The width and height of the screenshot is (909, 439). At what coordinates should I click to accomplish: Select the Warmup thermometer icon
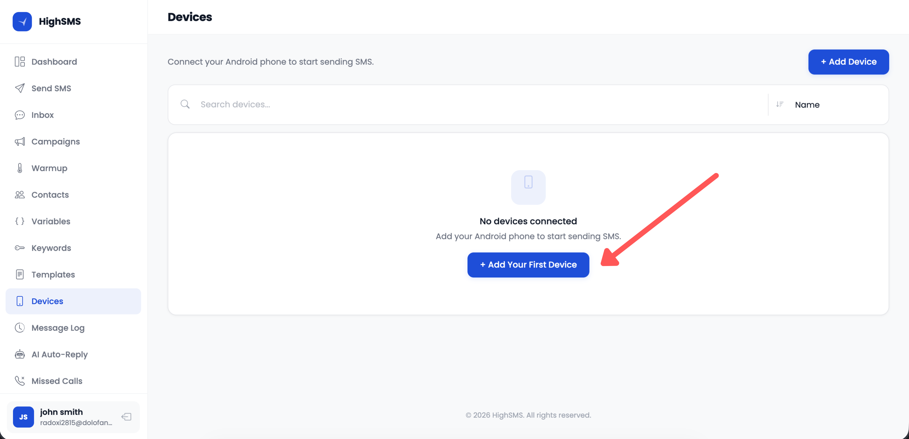click(x=20, y=168)
